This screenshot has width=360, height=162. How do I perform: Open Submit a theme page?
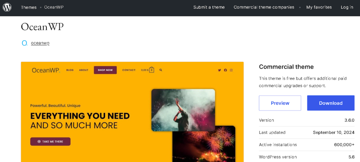[209, 7]
